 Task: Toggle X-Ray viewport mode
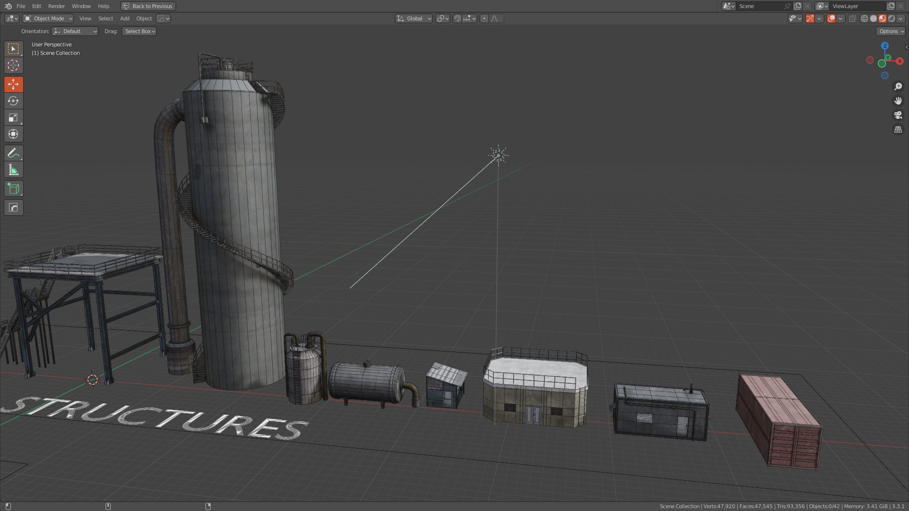(x=852, y=18)
